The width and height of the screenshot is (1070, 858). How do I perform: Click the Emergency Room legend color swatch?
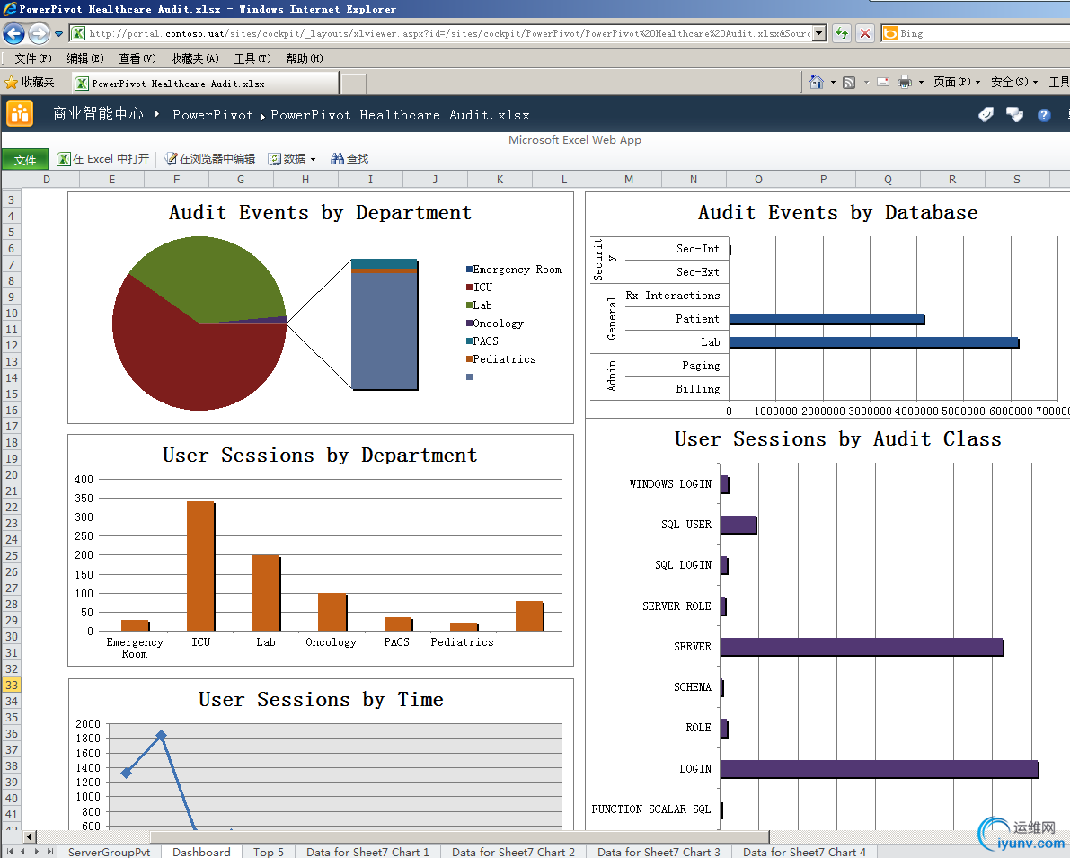tap(470, 270)
